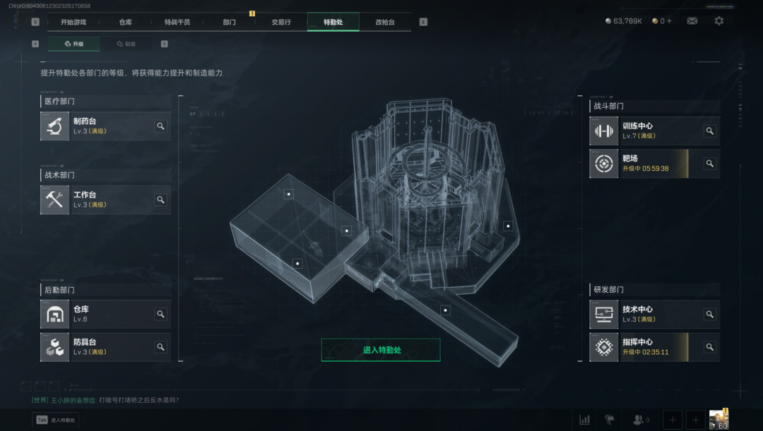Open the settings gear icon

pyautogui.click(x=718, y=21)
